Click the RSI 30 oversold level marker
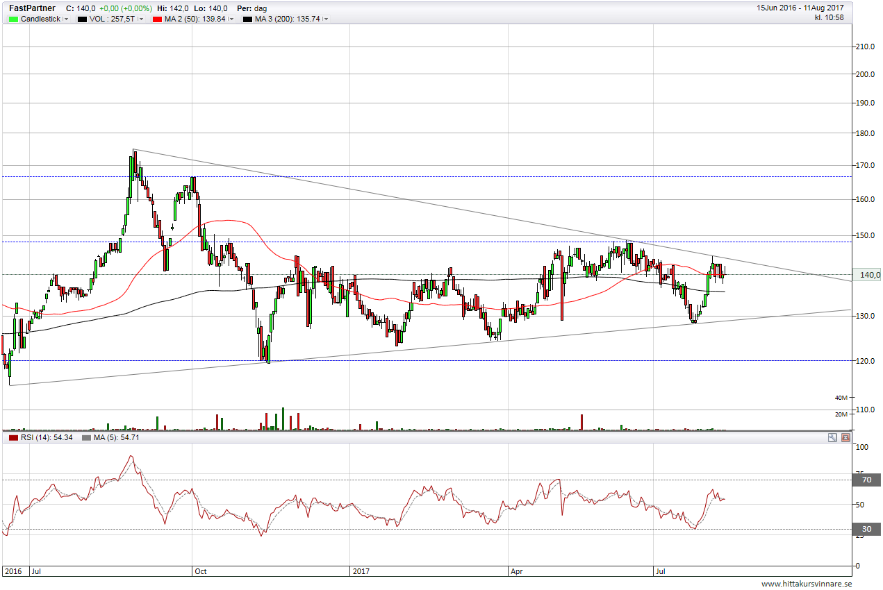 pos(866,530)
